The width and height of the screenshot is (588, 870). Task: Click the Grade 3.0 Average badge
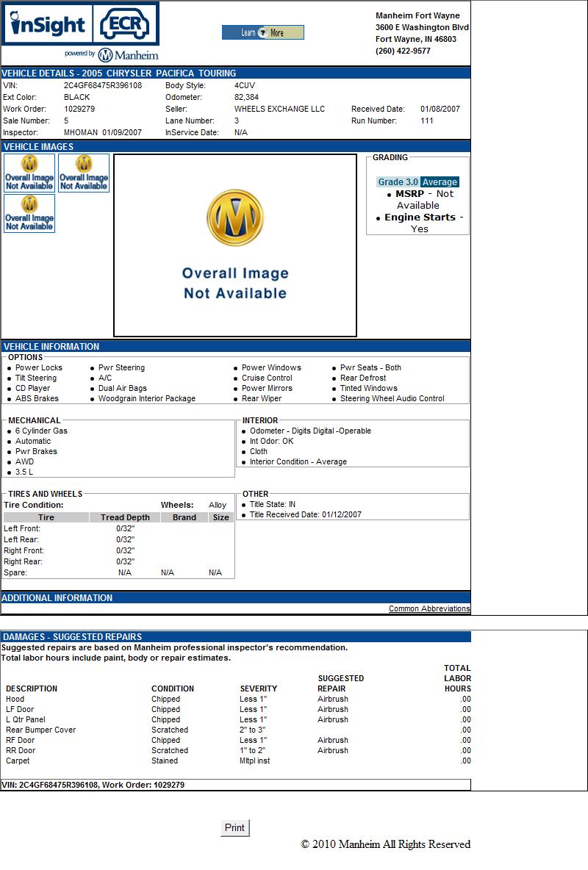point(418,182)
